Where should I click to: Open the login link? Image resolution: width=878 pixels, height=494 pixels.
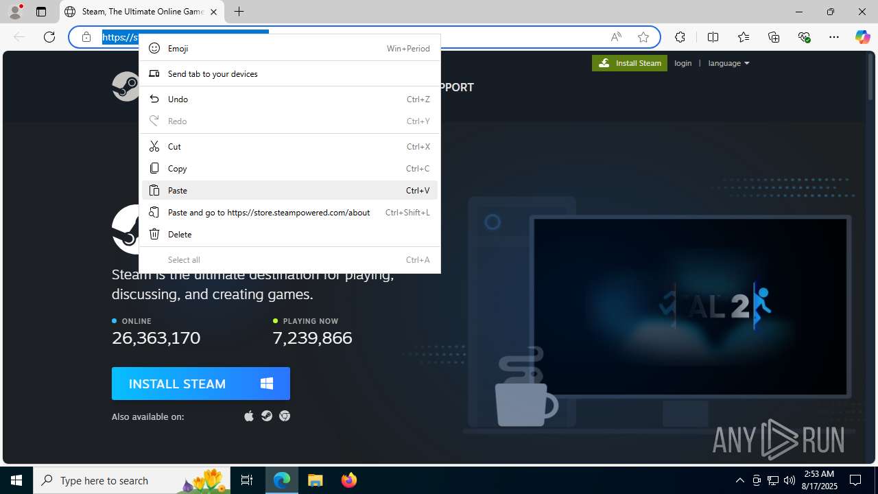tap(683, 63)
